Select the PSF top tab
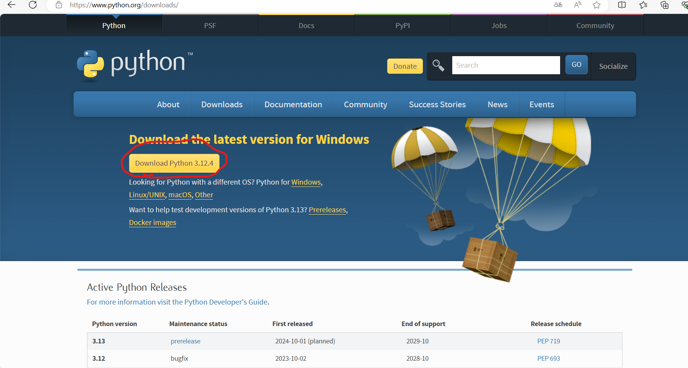The width and height of the screenshot is (688, 368). pyautogui.click(x=210, y=25)
